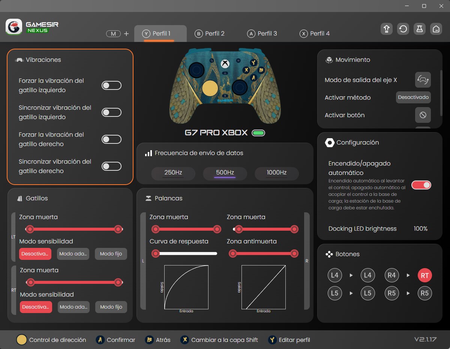The width and height of the screenshot is (450, 349).
Task: Click the upload profile icon in top bar
Action: 386,29
